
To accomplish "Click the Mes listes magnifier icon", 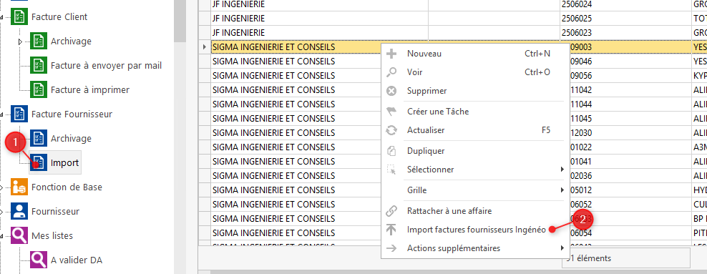I will 19,236.
